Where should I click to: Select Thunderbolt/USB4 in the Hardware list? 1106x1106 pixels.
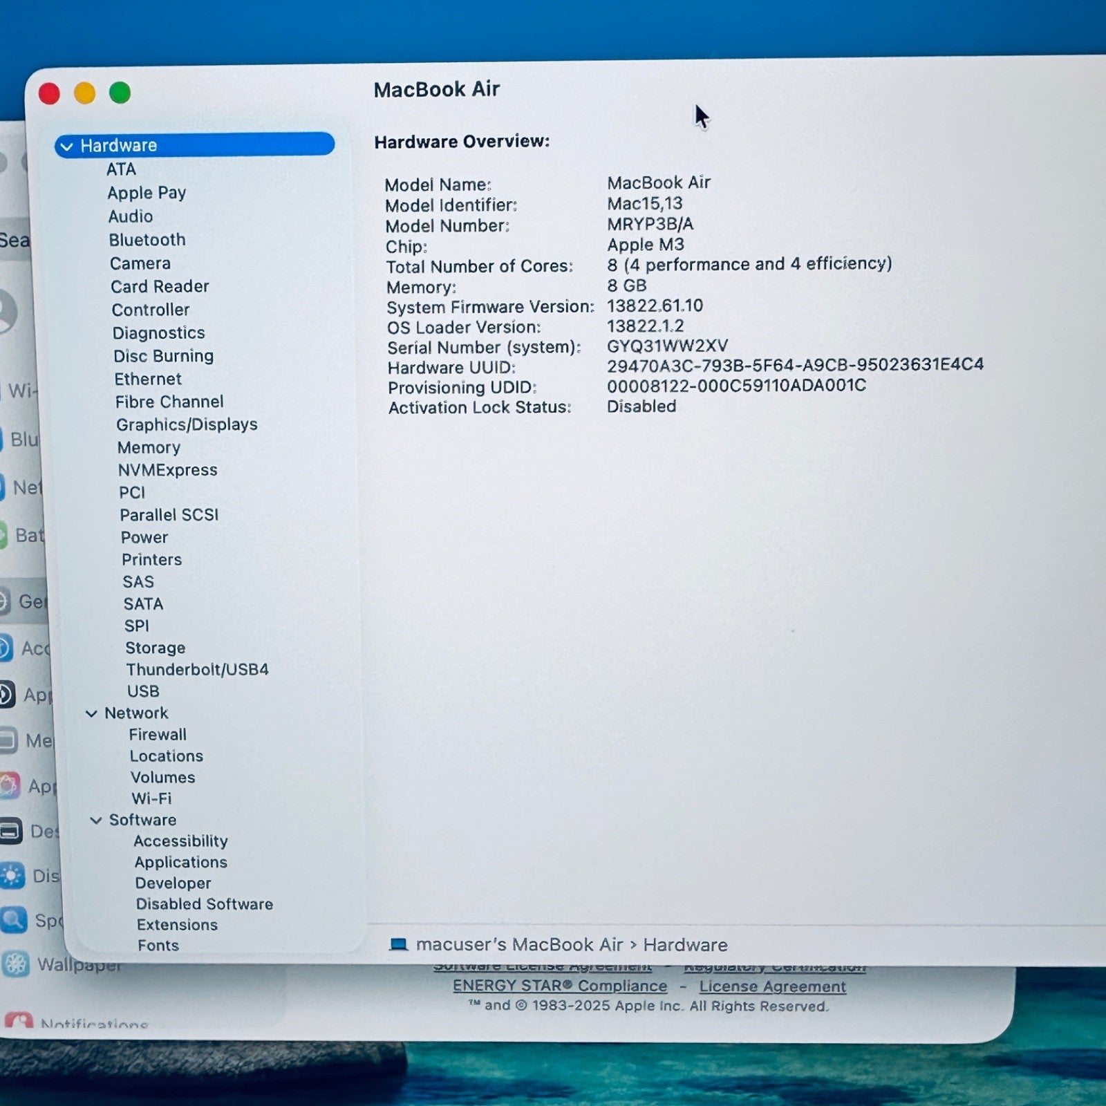(x=198, y=669)
